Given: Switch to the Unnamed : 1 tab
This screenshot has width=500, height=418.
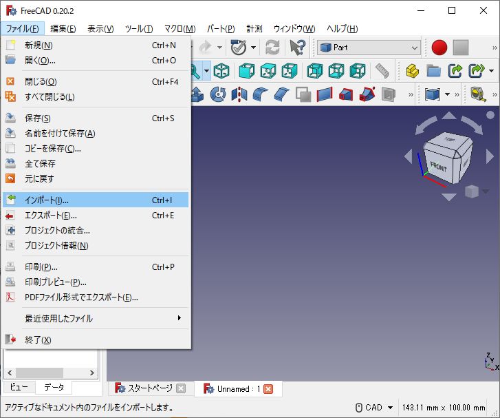Looking at the screenshot, I should [x=237, y=388].
